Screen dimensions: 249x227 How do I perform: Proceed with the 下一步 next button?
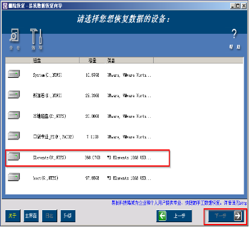tap(225, 216)
